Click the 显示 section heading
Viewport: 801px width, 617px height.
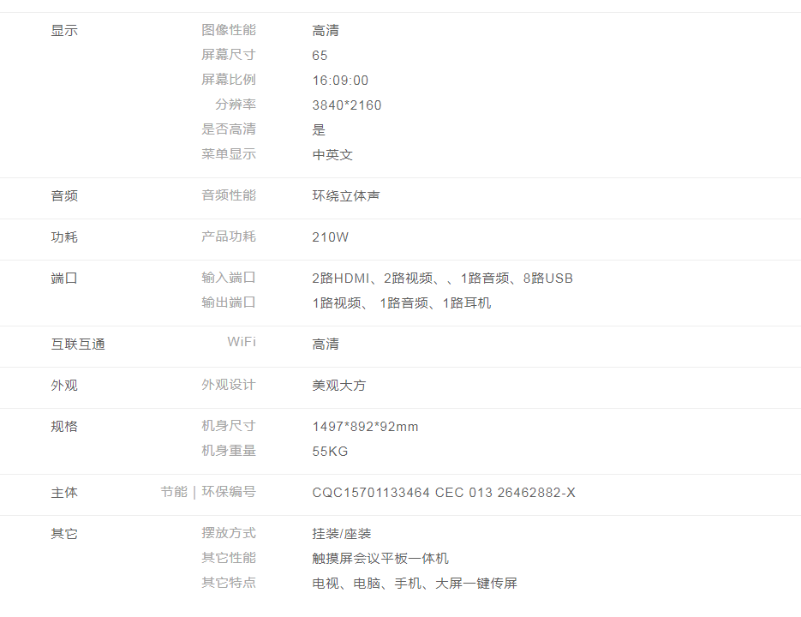pos(64,31)
